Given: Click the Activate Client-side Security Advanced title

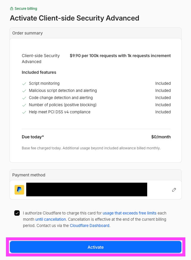Looking at the screenshot, I should (74, 18).
